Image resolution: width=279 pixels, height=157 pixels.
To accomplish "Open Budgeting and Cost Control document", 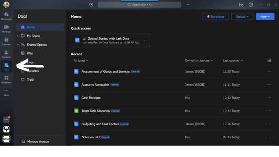I will pos(100,124).
